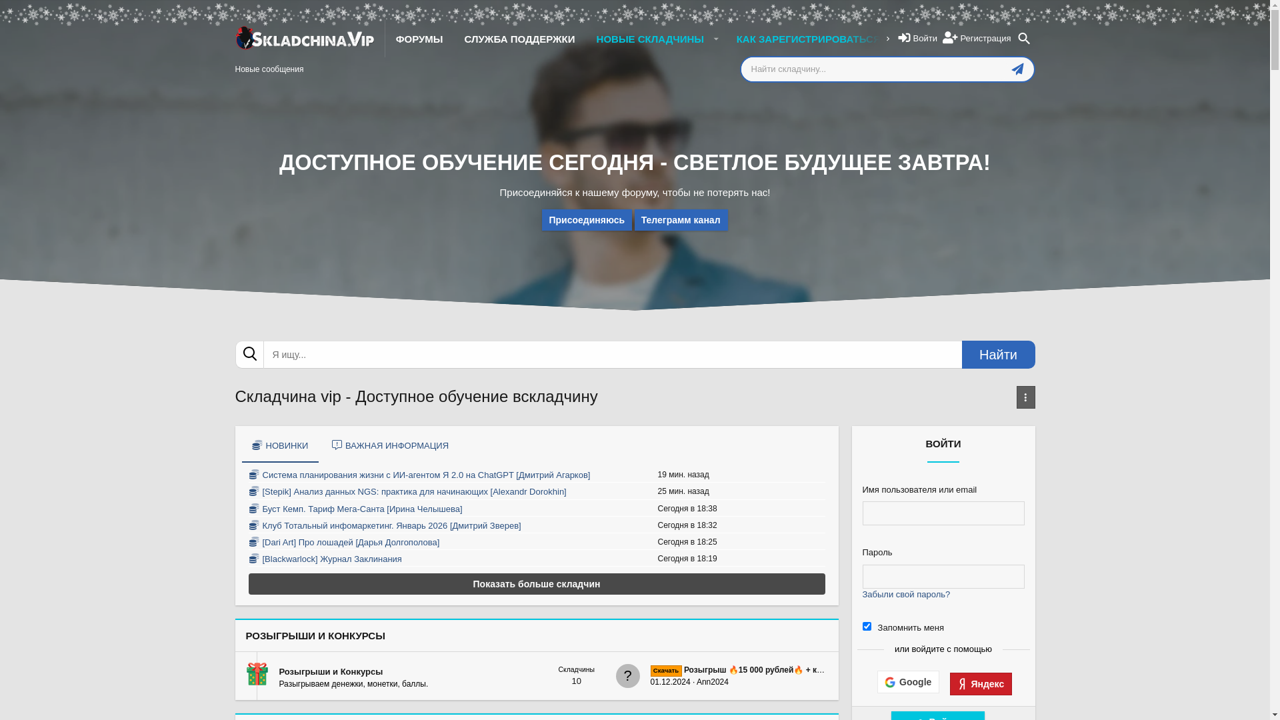Sign in with Google button
The height and width of the screenshot is (720, 1280).
(908, 682)
